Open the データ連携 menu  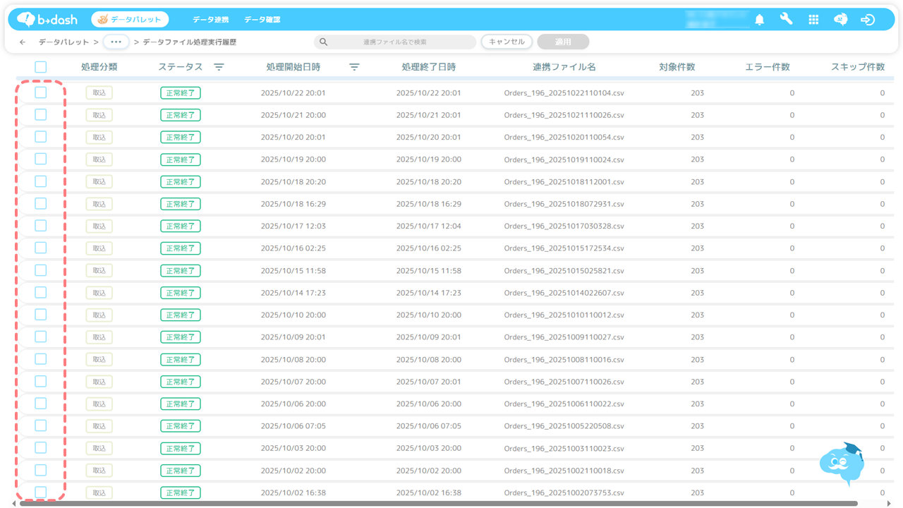coord(210,20)
